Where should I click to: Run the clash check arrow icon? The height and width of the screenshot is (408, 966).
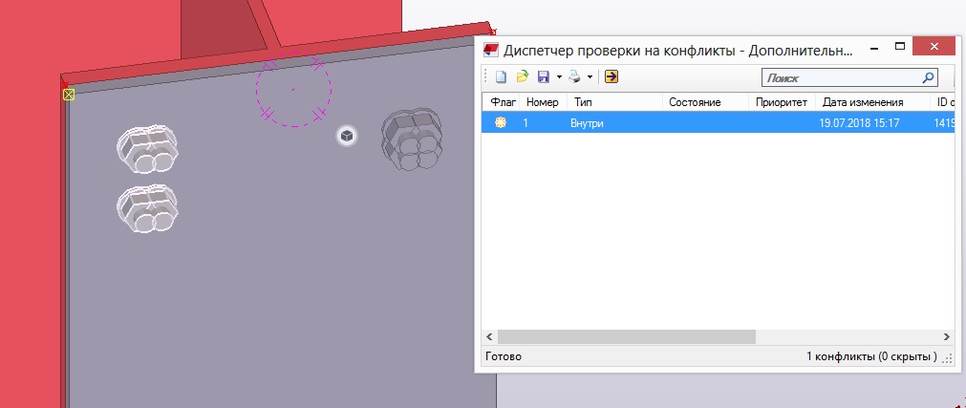pos(612,77)
